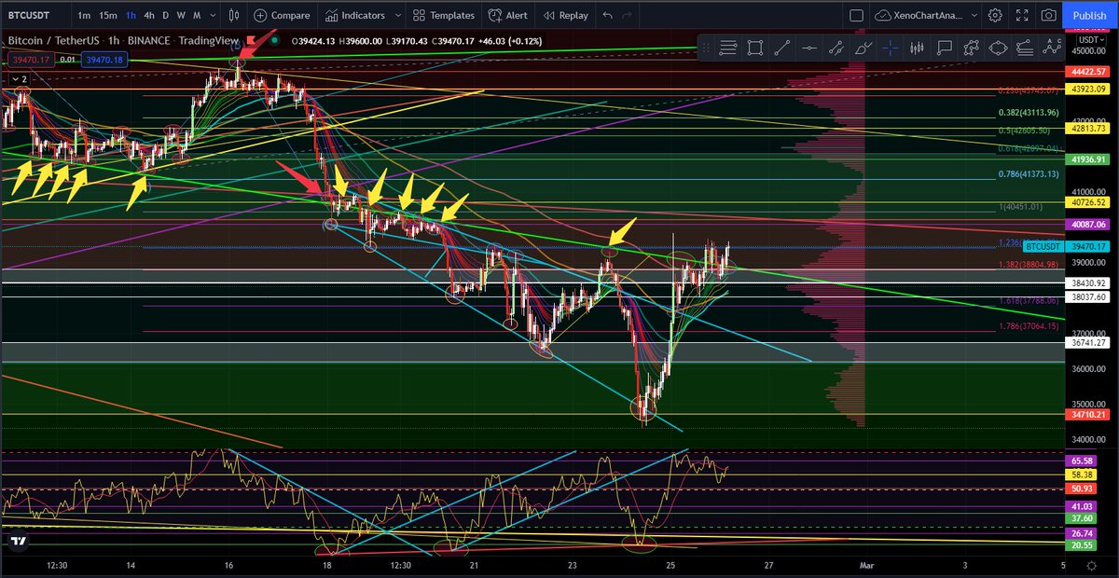Image resolution: width=1119 pixels, height=578 pixels.
Task: Select the brush drawing tool
Action: coord(863,48)
